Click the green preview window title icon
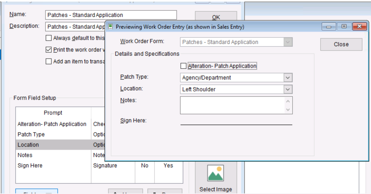 click(110, 27)
